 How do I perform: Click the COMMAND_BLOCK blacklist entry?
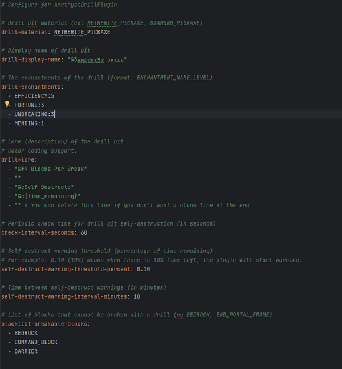click(x=36, y=343)
